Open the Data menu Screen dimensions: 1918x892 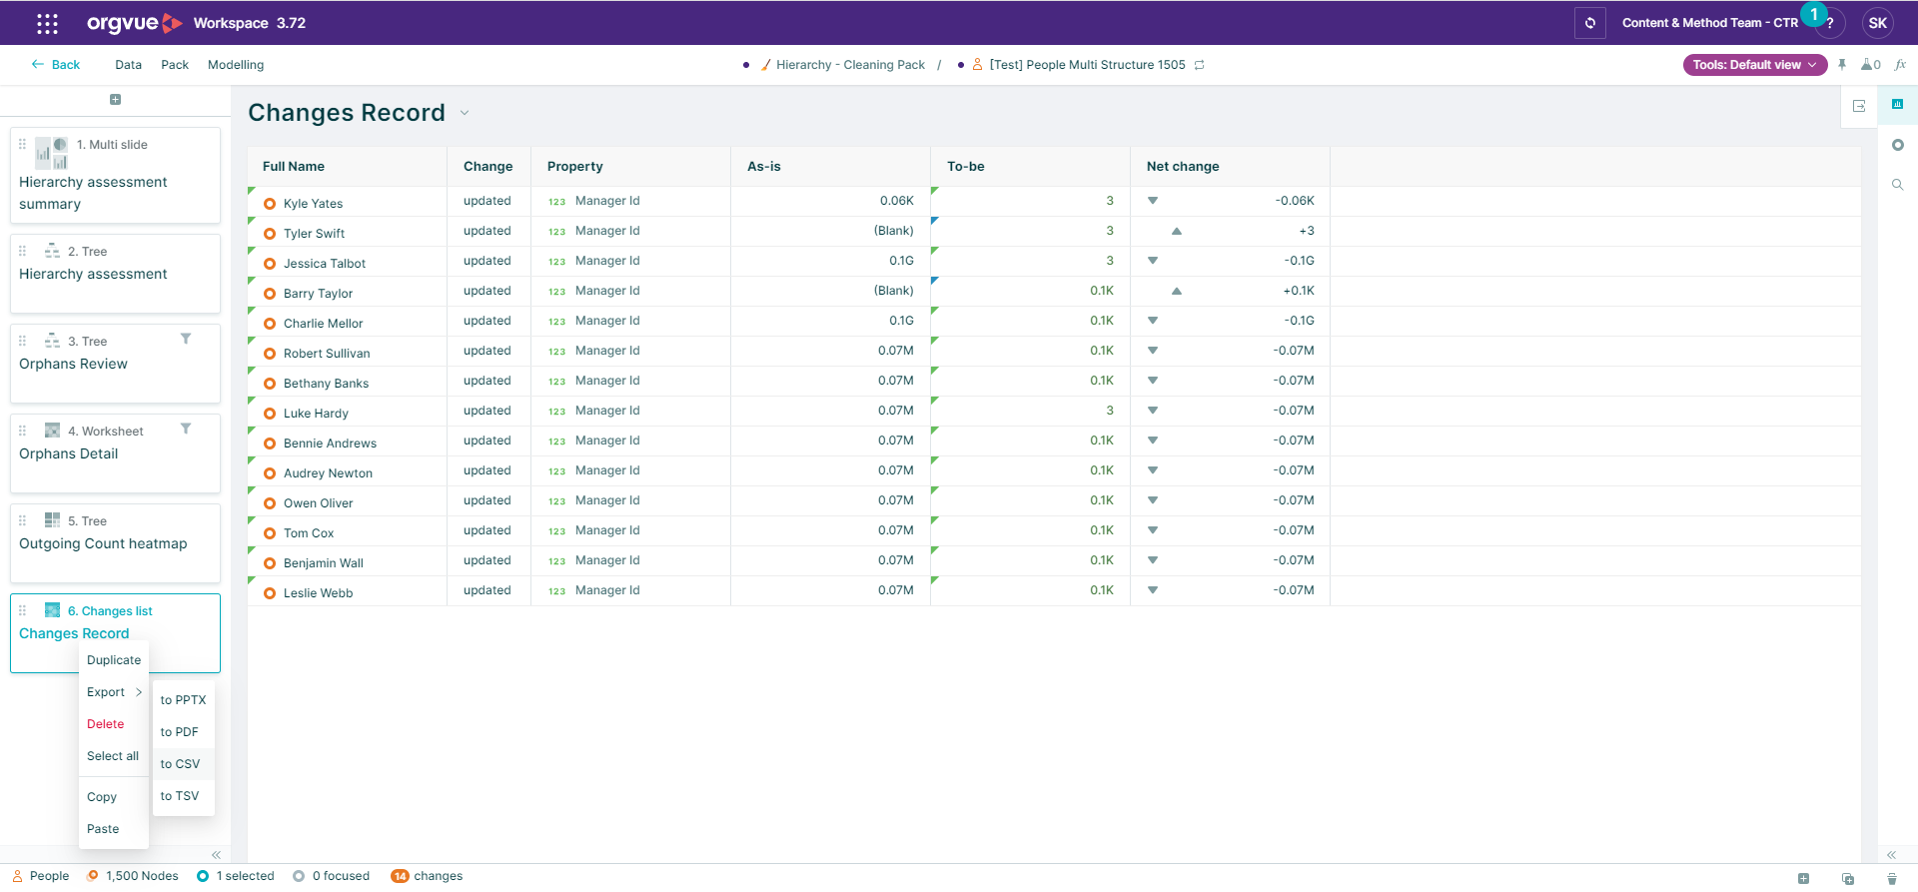(x=128, y=65)
